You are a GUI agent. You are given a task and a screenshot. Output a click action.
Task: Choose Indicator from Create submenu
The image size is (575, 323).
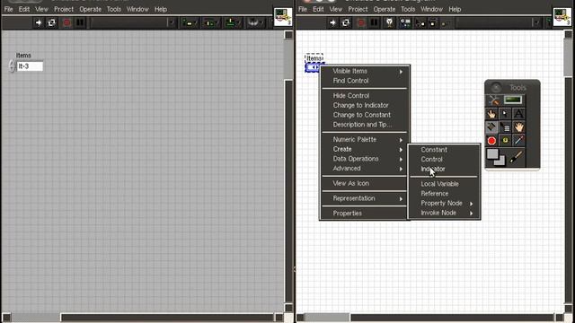pyautogui.click(x=433, y=169)
